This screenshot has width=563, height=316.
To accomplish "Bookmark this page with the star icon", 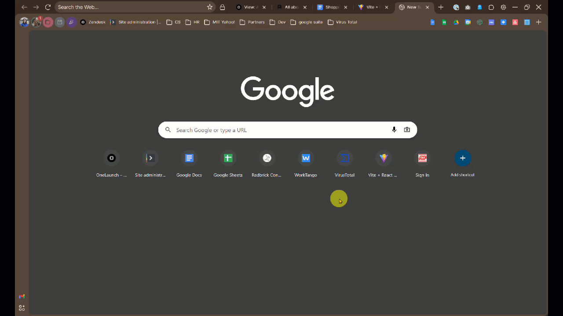I will tap(210, 7).
